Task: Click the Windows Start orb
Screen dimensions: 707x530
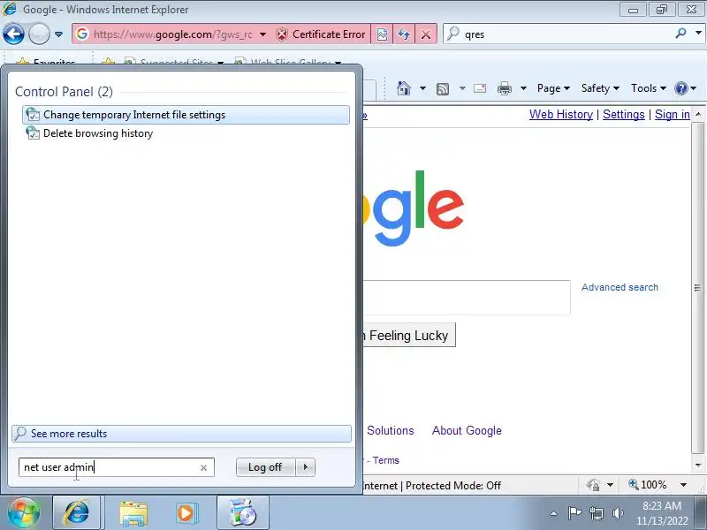Action: pyautogui.click(x=24, y=512)
